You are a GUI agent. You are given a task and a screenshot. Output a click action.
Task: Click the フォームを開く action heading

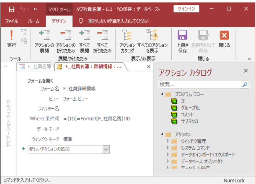[x=40, y=81]
